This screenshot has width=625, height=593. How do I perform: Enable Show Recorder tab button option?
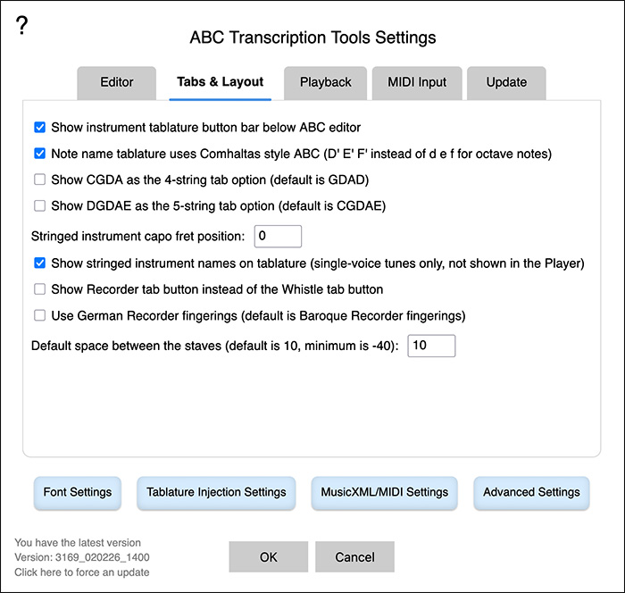tap(39, 289)
